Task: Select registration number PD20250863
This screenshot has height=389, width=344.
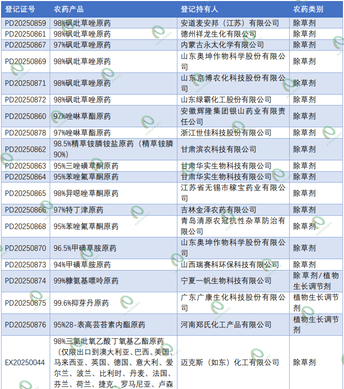Action: click(x=25, y=166)
